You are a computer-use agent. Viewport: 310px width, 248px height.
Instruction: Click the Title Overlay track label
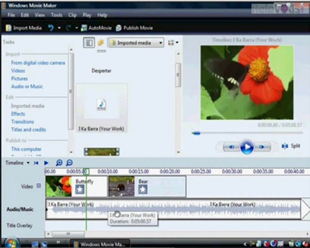click(19, 226)
